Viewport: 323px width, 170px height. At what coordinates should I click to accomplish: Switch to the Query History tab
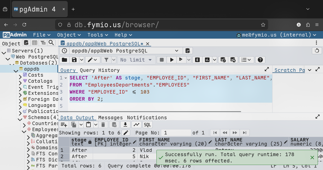click(x=100, y=70)
